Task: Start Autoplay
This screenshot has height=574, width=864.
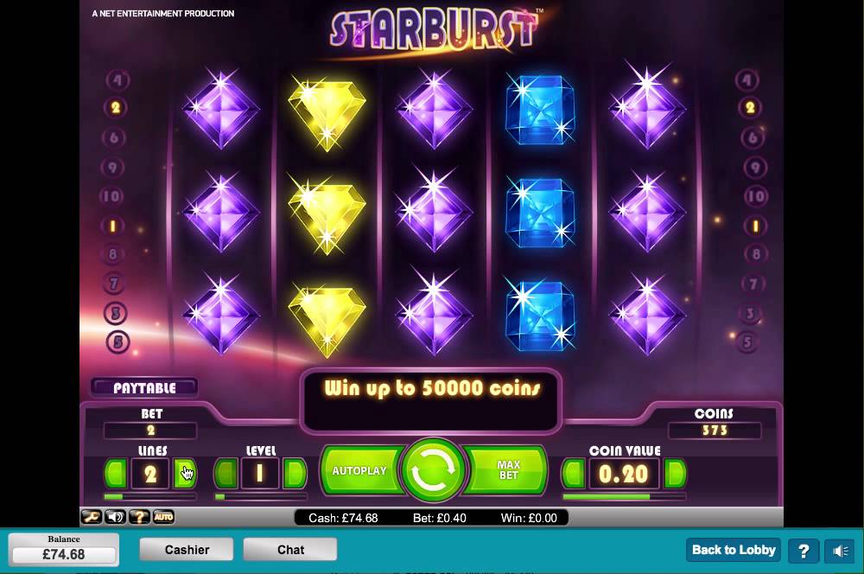Action: tap(361, 470)
